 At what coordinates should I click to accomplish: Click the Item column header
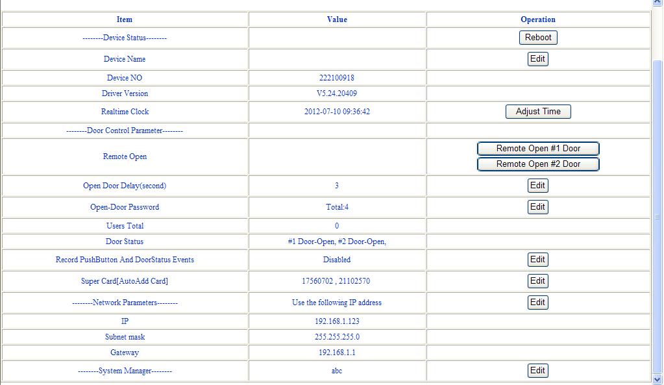[123, 19]
